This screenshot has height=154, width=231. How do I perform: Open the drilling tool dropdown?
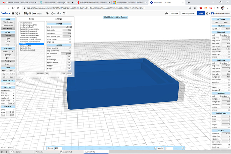(x=225, y=96)
